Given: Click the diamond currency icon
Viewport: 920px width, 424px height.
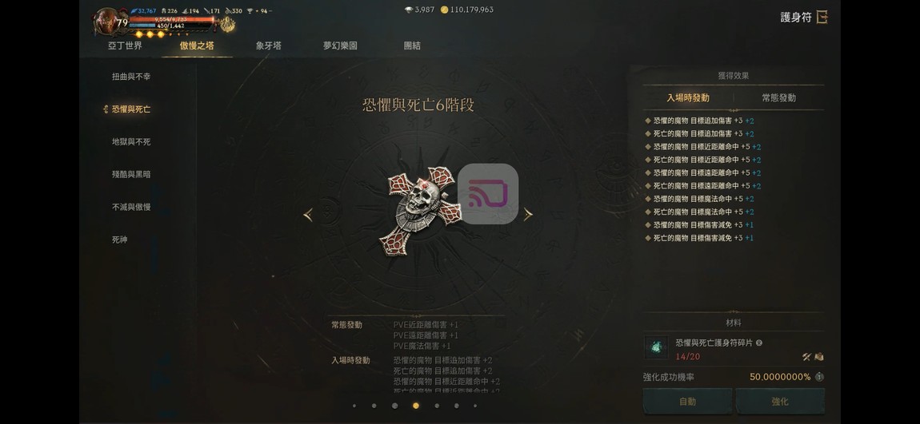Looking at the screenshot, I should point(409,10).
